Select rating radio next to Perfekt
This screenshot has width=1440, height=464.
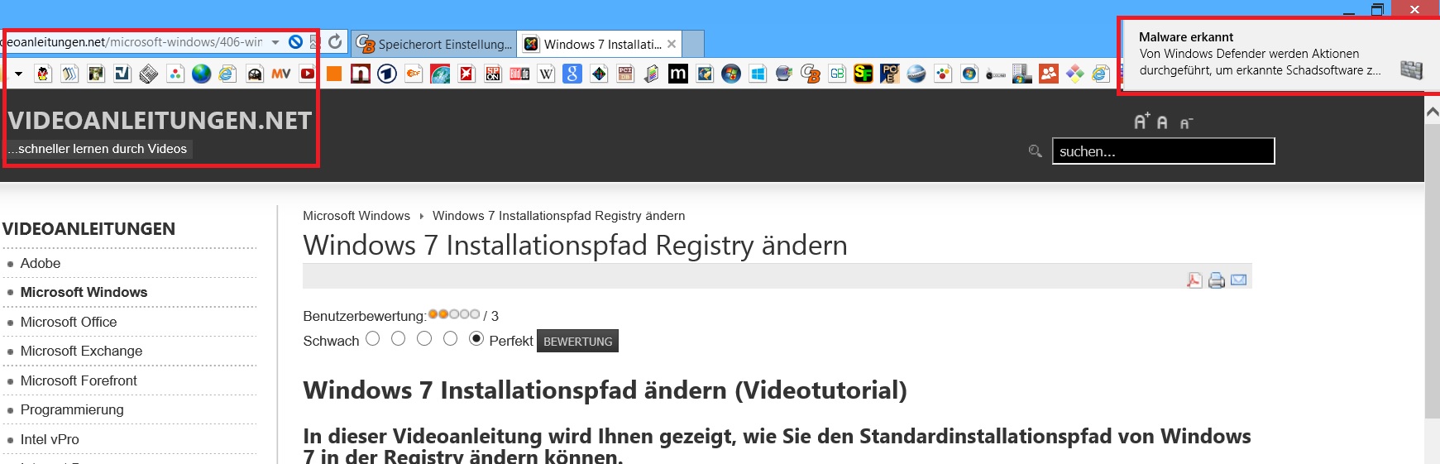tap(476, 338)
